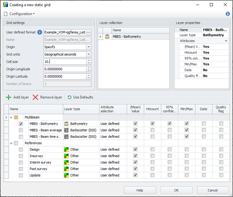This screenshot has height=197, width=233.
Task: Click the layer type icon for Design row
Action: point(66,150)
